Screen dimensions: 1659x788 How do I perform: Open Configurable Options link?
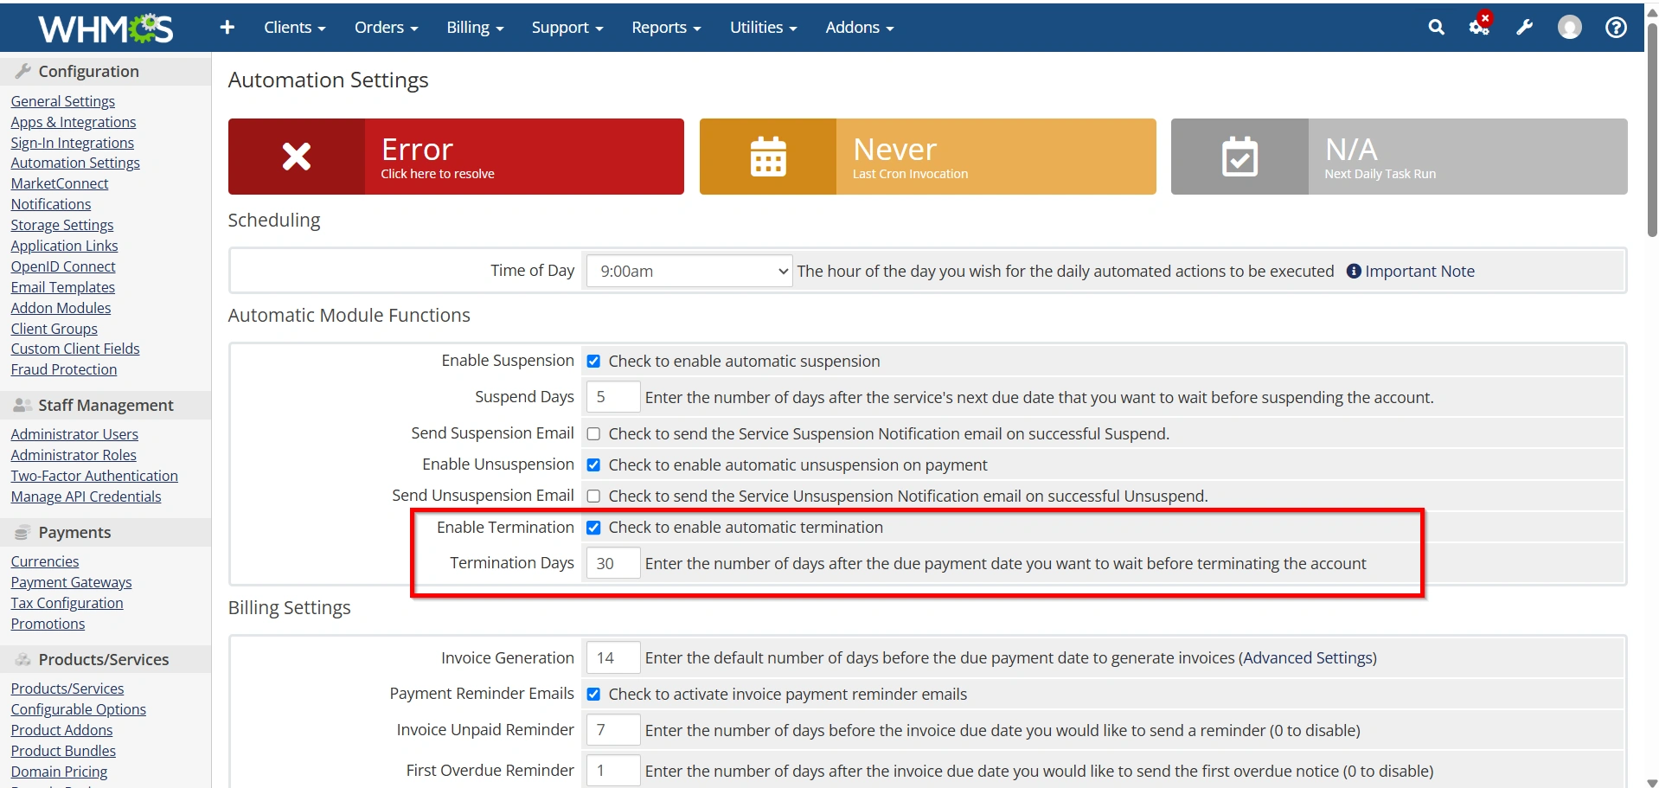coord(79,709)
